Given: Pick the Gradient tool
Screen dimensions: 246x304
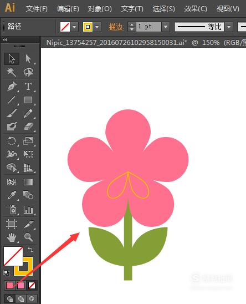Looking at the screenshot, I should point(28,182).
